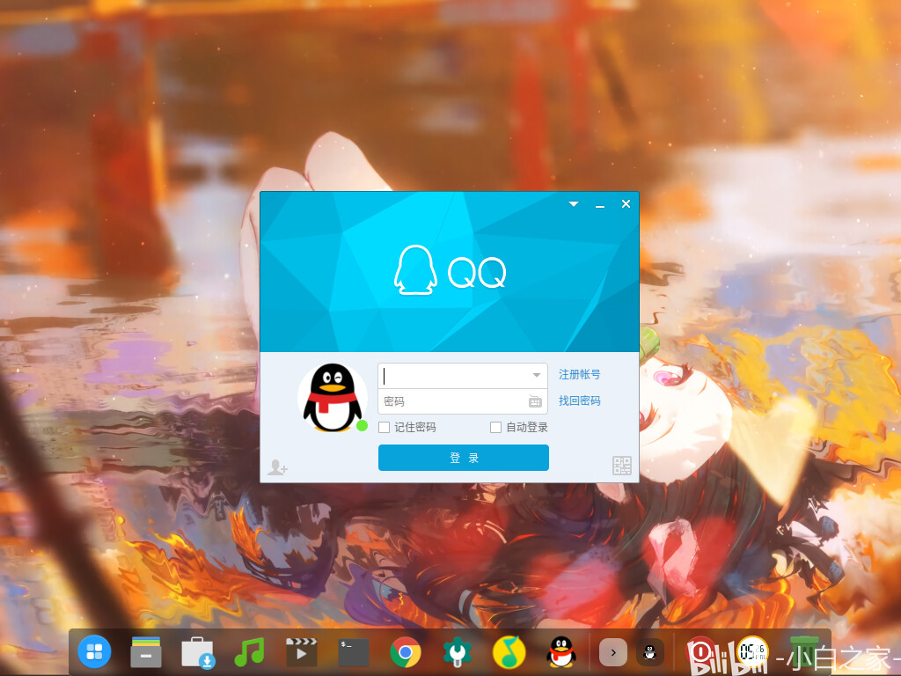901x676 pixels.
Task: Expand the saved accounts dropdown arrow
Action: [x=536, y=375]
